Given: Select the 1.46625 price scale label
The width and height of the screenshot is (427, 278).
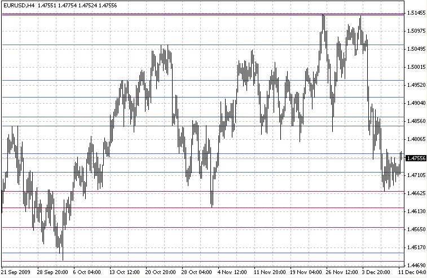Looking at the screenshot, I should [x=416, y=193].
